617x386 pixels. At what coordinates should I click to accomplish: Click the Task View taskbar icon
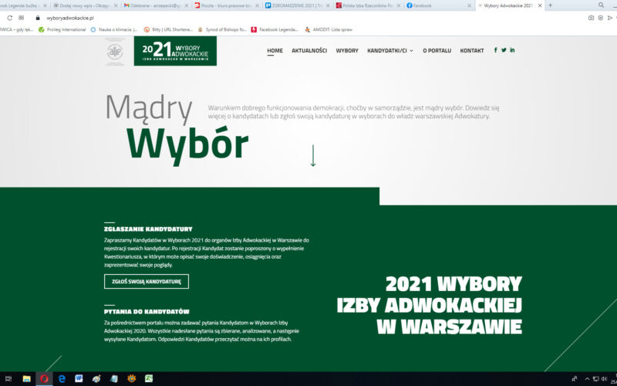[8, 379]
